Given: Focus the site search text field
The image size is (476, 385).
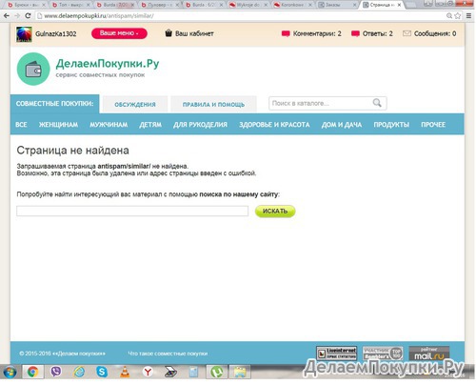Looking at the screenshot, I should point(132,211).
